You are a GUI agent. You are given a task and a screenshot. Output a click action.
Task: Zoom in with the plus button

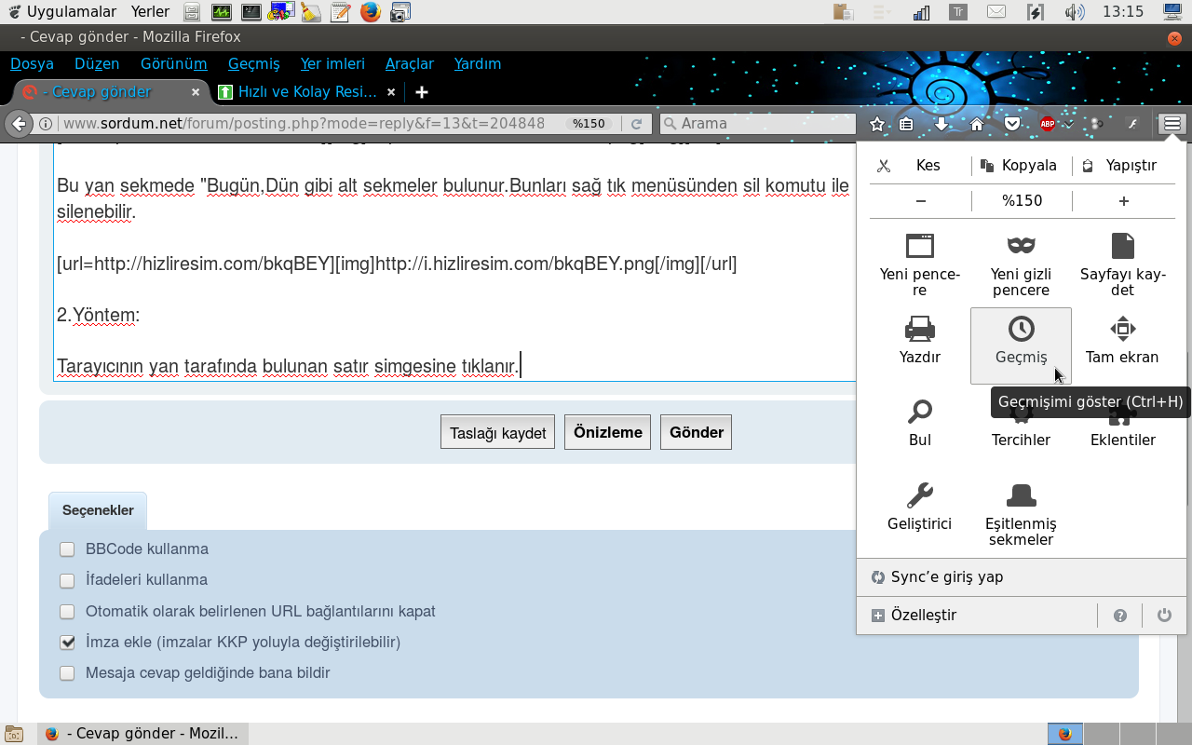click(1123, 200)
